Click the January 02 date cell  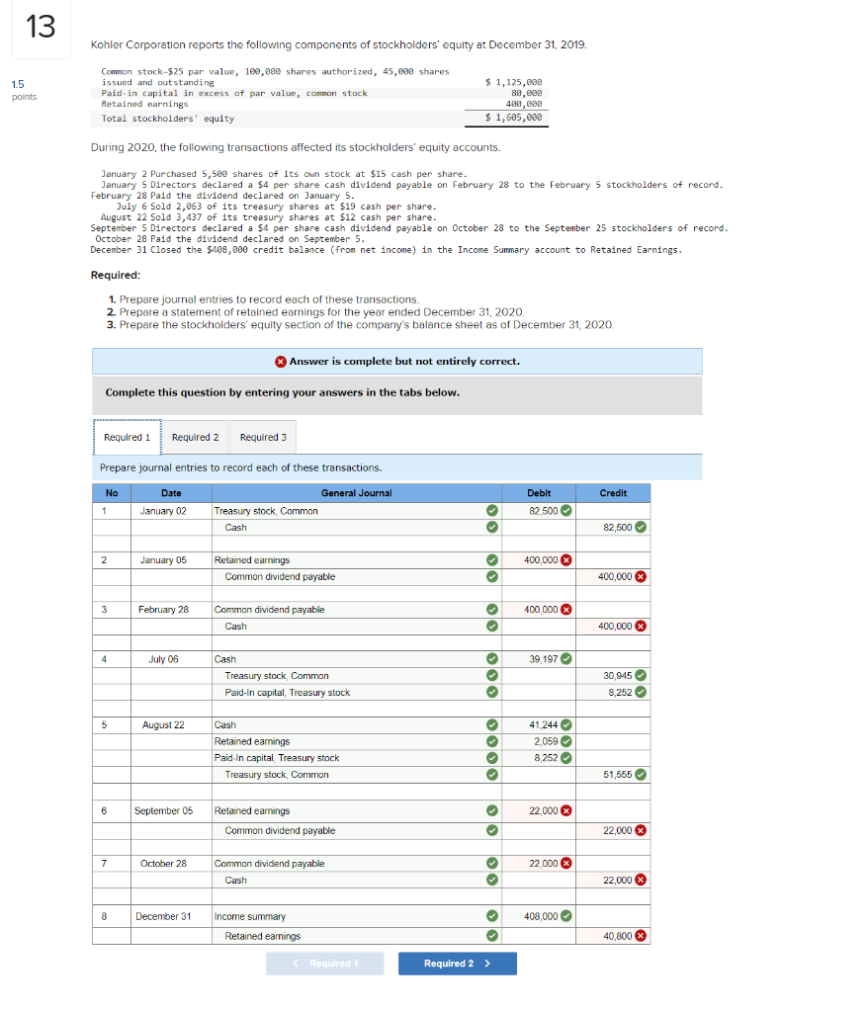171,511
